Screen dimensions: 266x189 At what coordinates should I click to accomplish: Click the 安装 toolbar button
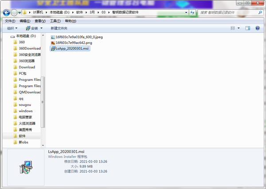35,28
